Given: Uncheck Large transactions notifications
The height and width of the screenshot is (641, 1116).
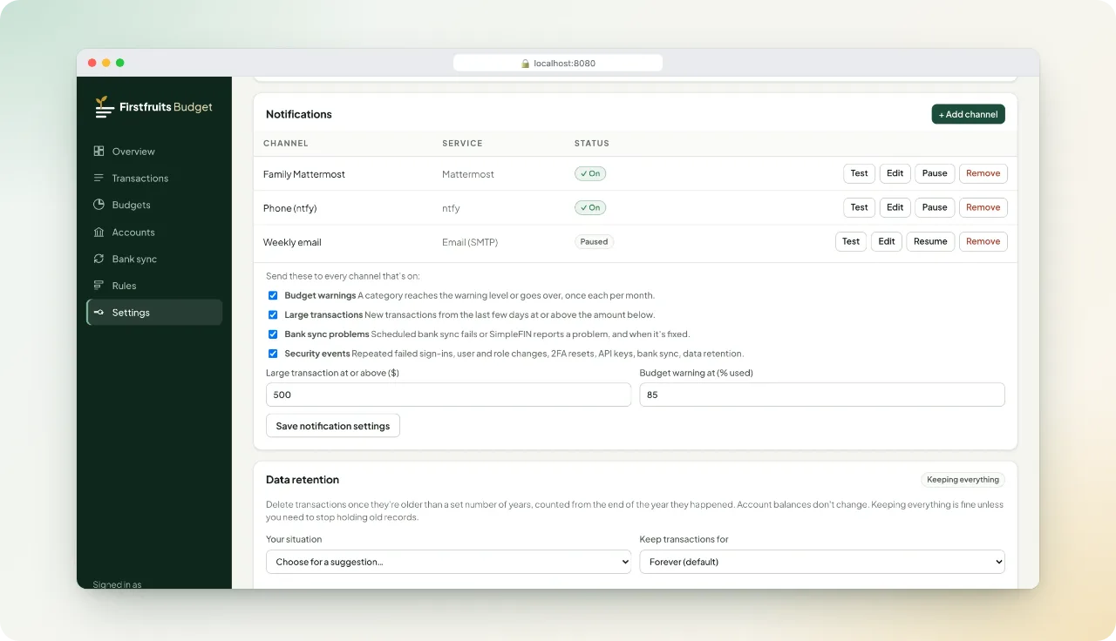Looking at the screenshot, I should point(273,314).
